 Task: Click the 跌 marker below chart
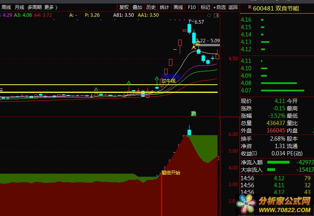click(x=193, y=113)
